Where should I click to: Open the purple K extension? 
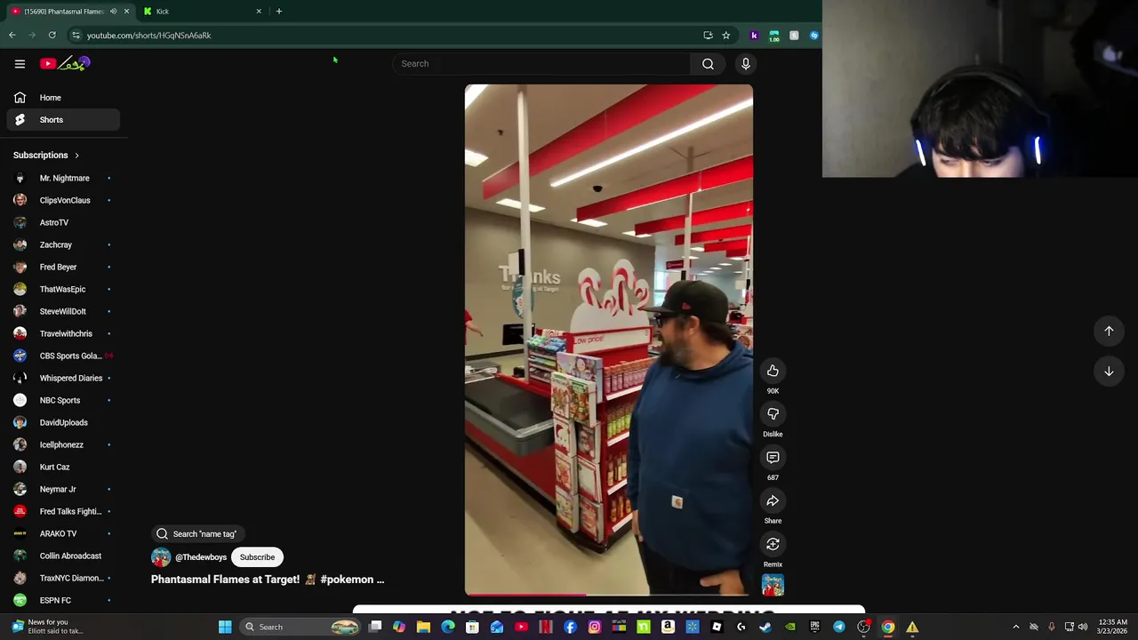tap(754, 36)
